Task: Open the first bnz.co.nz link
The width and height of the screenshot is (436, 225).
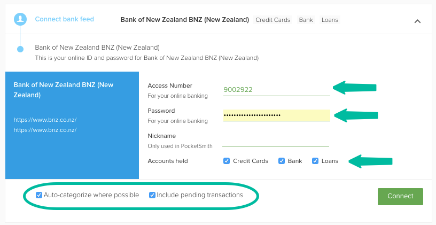Action: coord(45,120)
